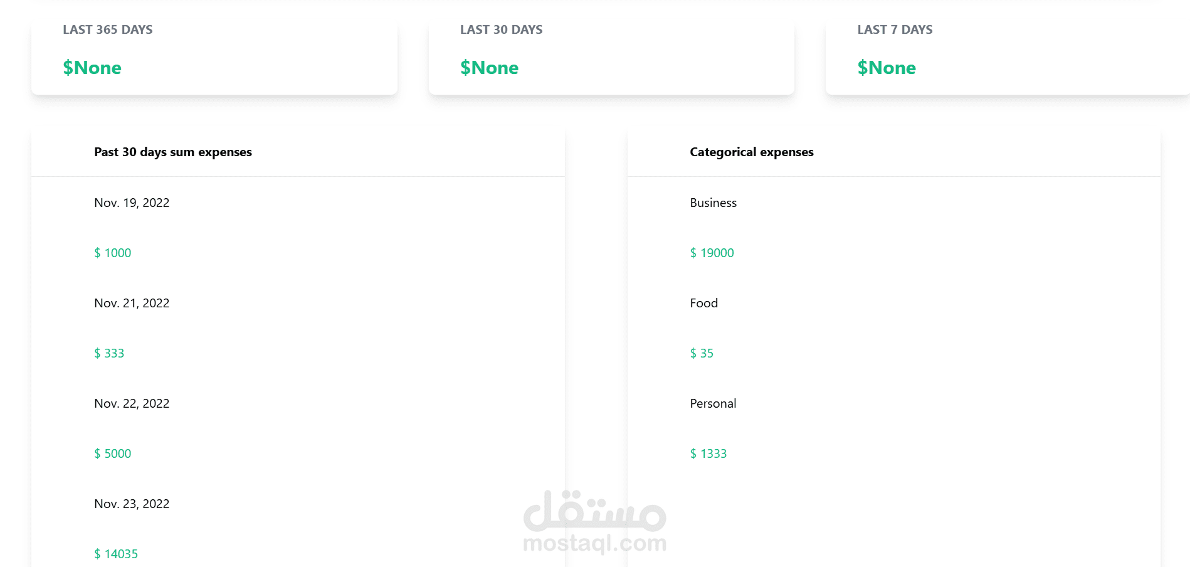The image size is (1190, 567).
Task: Click the LAST 7 DAYS card heading
Action: pyautogui.click(x=895, y=29)
